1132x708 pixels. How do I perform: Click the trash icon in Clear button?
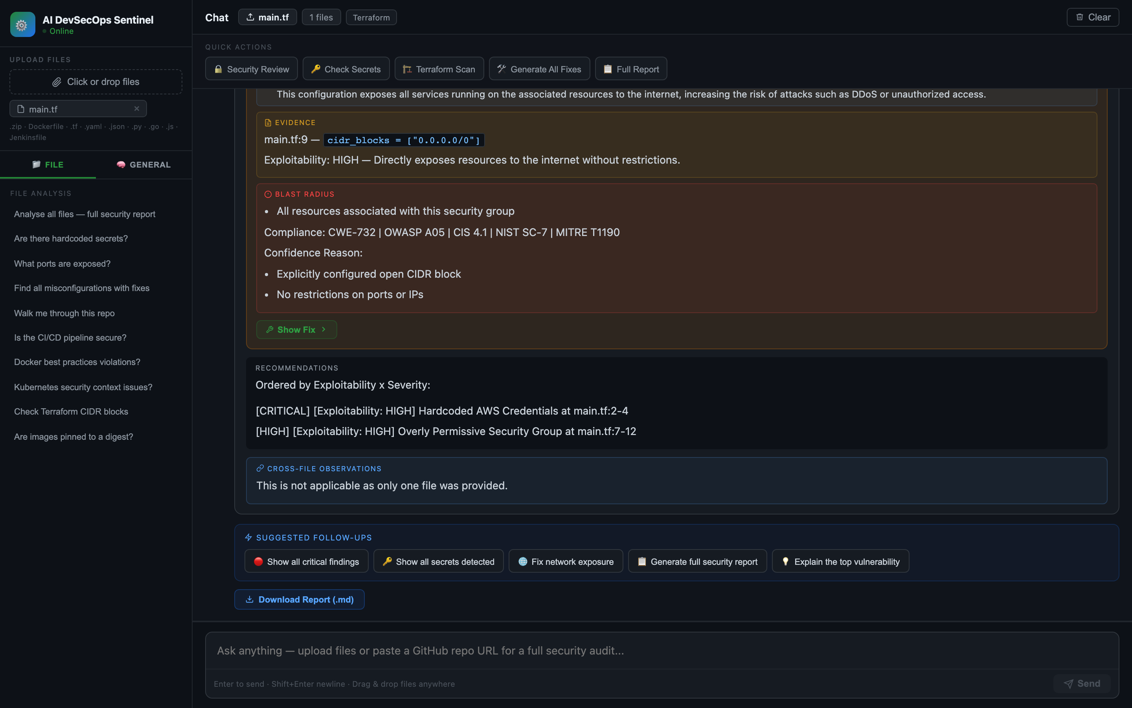tap(1080, 17)
